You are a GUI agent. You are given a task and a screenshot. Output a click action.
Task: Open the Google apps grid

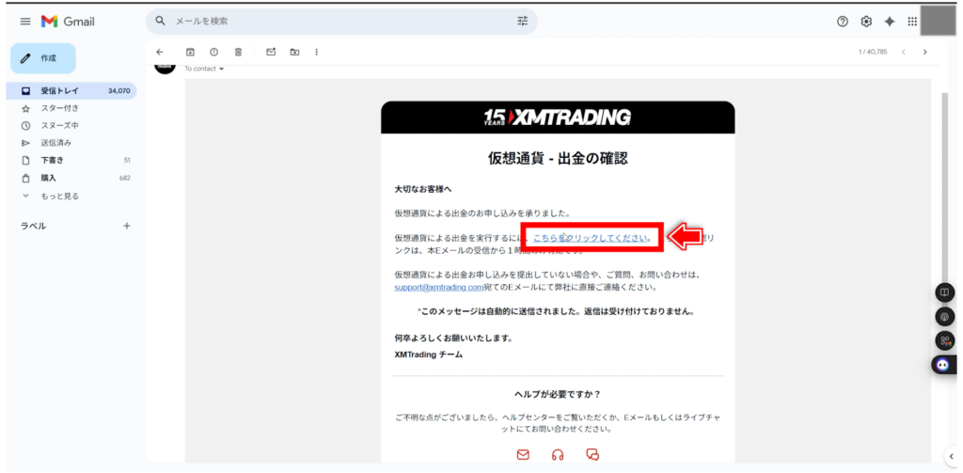coord(912,22)
